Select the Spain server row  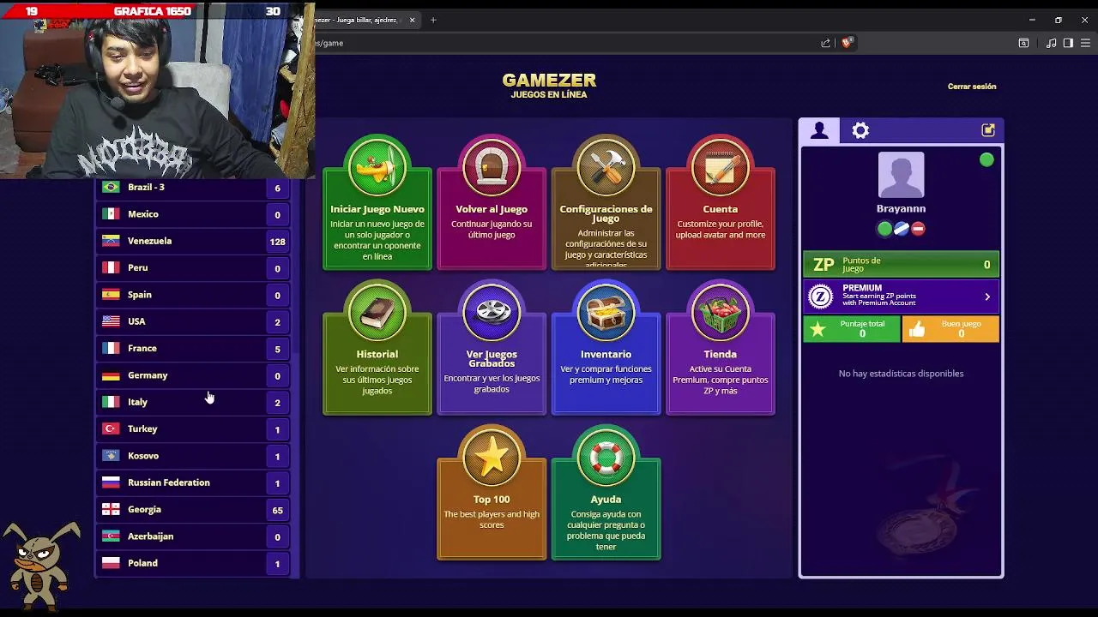click(x=193, y=295)
